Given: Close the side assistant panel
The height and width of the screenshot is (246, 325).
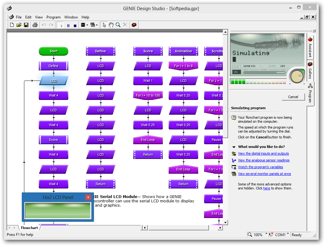Looking at the screenshot, I should 314,31.
